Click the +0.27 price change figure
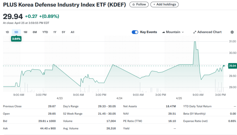The image size is (237, 135). [31, 16]
